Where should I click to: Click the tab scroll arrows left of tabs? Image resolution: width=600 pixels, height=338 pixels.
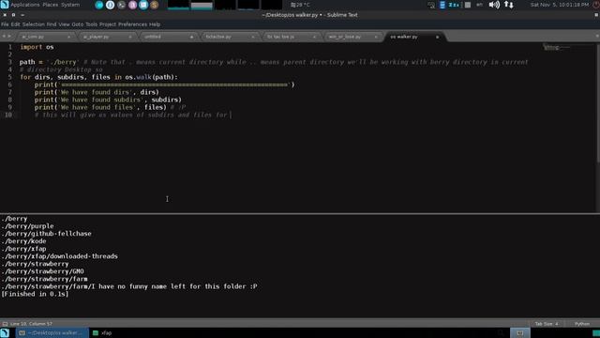tap(7, 37)
